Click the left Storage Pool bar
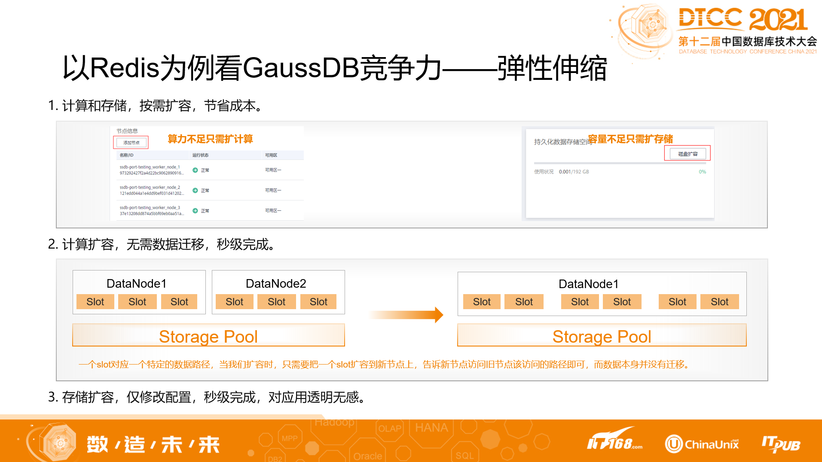 pyautogui.click(x=208, y=336)
